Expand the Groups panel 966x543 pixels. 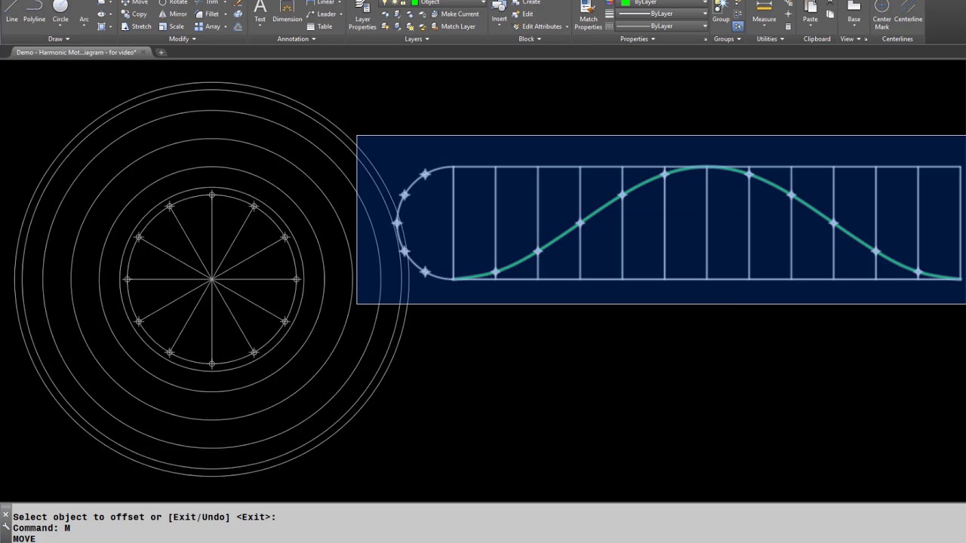coord(727,38)
